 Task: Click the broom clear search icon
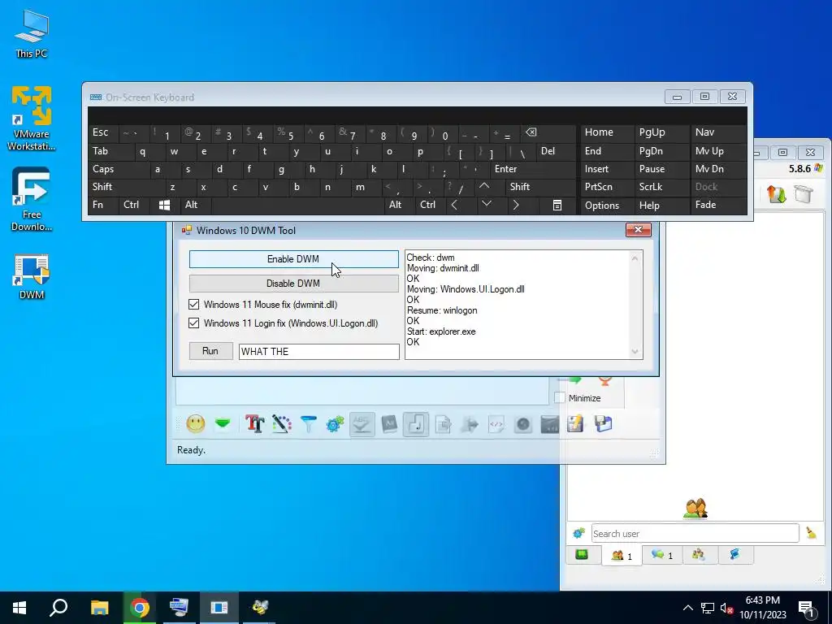click(812, 533)
